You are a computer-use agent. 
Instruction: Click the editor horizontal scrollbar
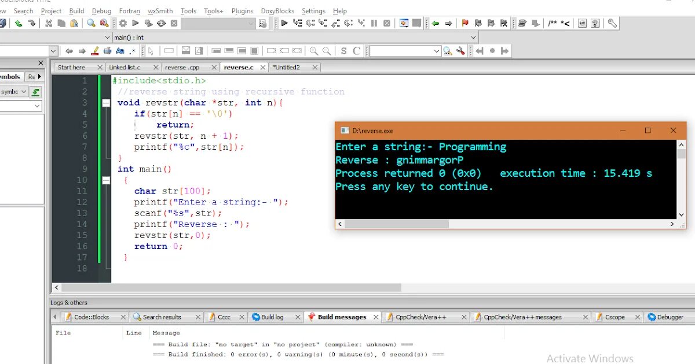point(231,287)
